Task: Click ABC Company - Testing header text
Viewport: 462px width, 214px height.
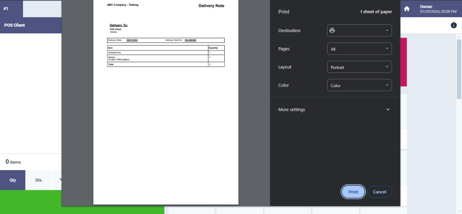Action: [x=123, y=5]
